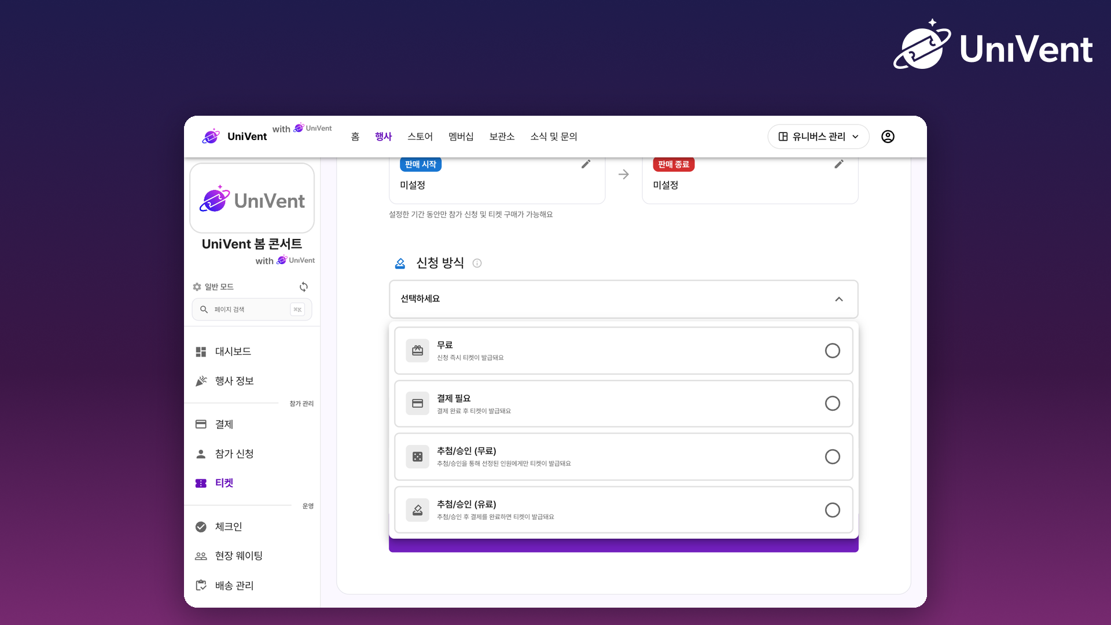Click the 참가 신청 person icon
The height and width of the screenshot is (625, 1111).
(x=201, y=454)
